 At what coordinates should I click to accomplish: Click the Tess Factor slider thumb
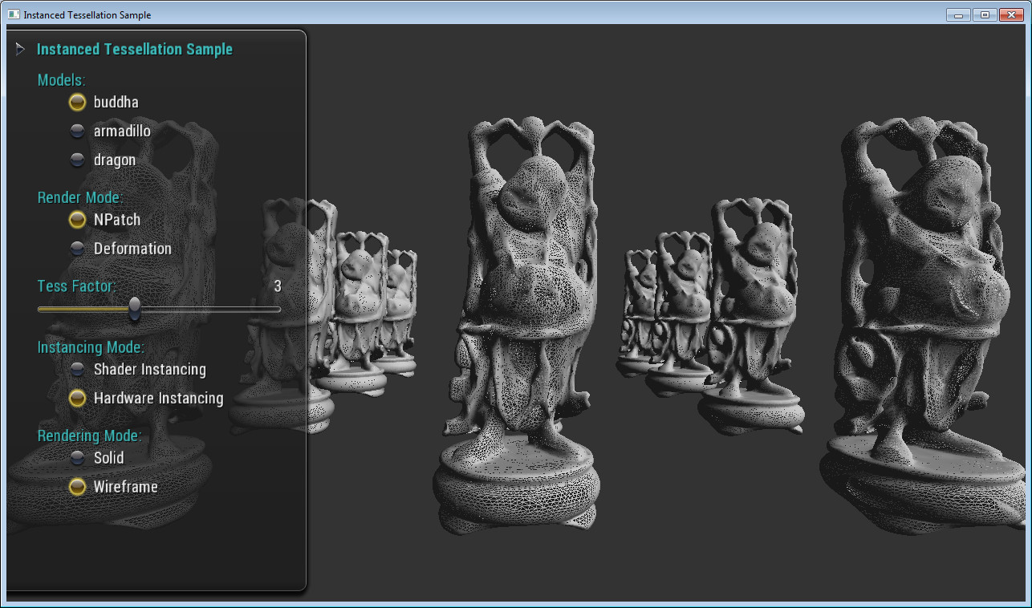pyautogui.click(x=135, y=308)
